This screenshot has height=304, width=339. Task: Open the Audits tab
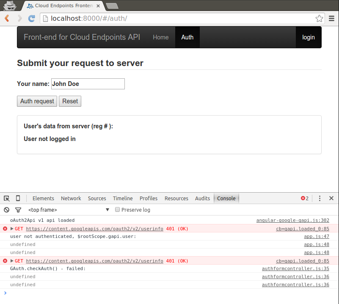[202, 198]
